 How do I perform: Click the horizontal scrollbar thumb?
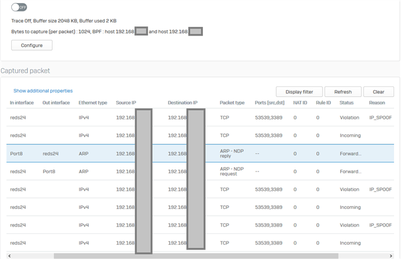(196, 256)
